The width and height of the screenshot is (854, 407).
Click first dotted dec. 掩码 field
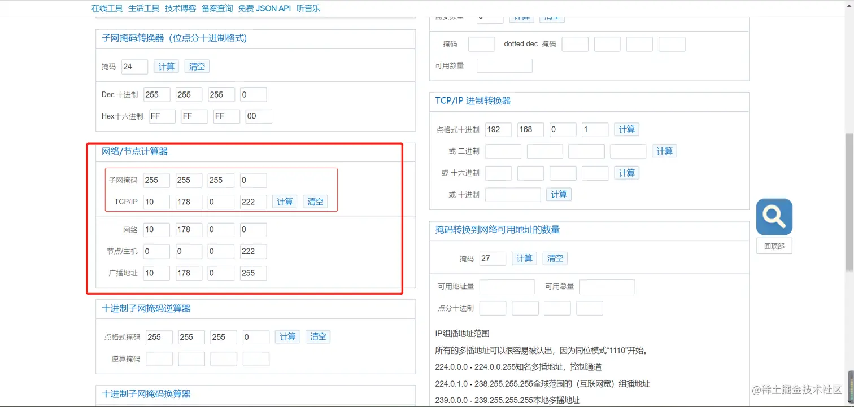pos(575,44)
